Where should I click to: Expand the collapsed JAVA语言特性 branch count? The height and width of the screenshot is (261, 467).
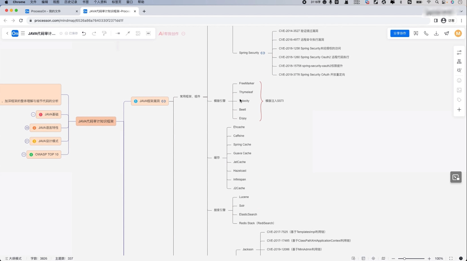27,128
